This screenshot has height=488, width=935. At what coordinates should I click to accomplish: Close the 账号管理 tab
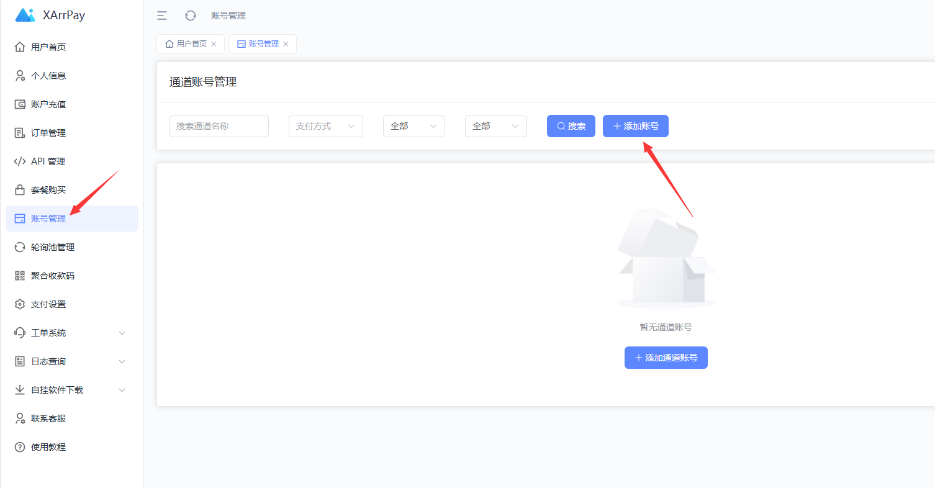point(286,44)
